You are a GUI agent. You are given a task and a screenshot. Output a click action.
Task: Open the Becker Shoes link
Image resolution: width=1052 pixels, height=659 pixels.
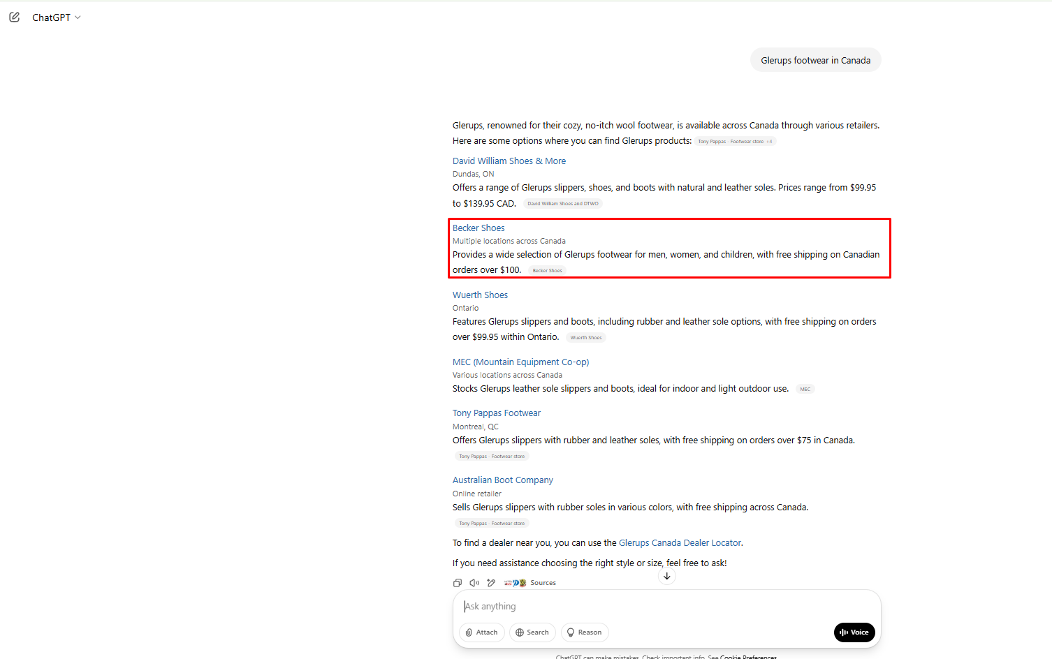(478, 228)
